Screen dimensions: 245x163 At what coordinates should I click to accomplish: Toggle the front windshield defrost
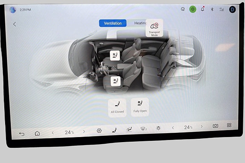[144, 129]
